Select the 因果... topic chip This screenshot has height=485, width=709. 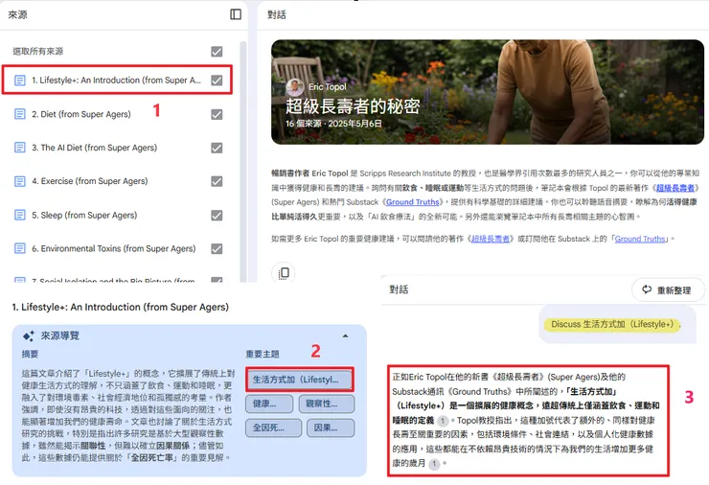(x=331, y=427)
